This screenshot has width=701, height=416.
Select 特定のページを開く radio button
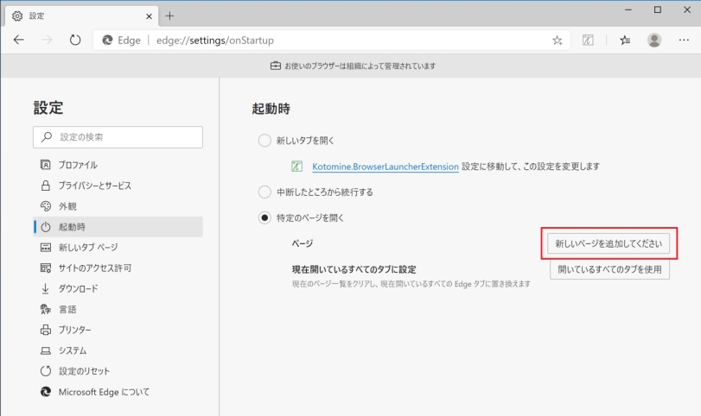pos(264,217)
